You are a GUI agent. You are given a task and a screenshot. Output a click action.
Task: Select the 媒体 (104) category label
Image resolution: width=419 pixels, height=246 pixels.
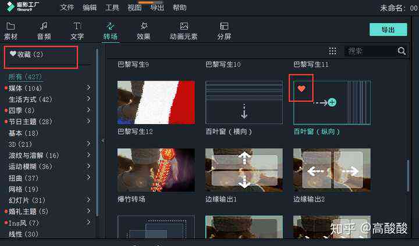pyautogui.click(x=25, y=88)
